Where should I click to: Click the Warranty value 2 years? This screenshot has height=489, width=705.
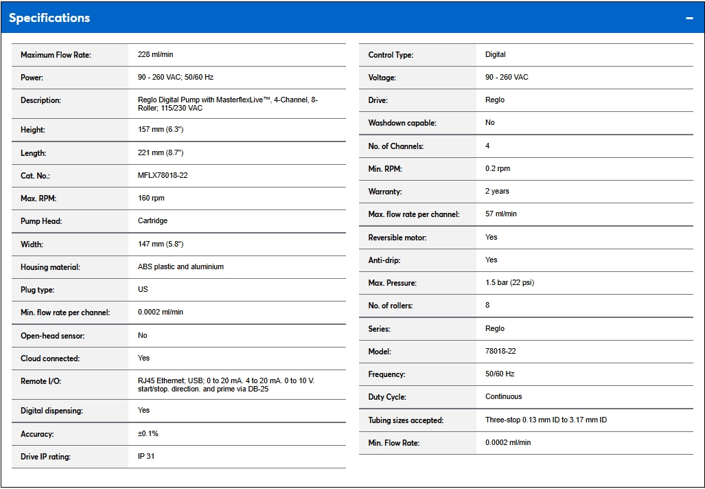coord(497,191)
